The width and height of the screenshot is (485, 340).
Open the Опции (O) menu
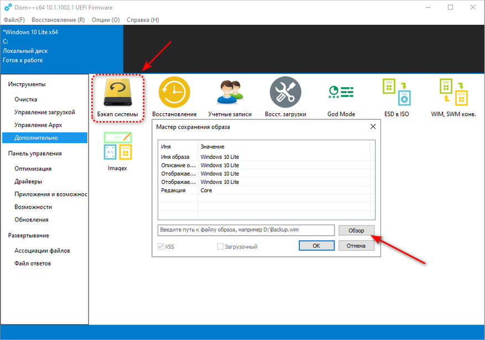pos(106,20)
